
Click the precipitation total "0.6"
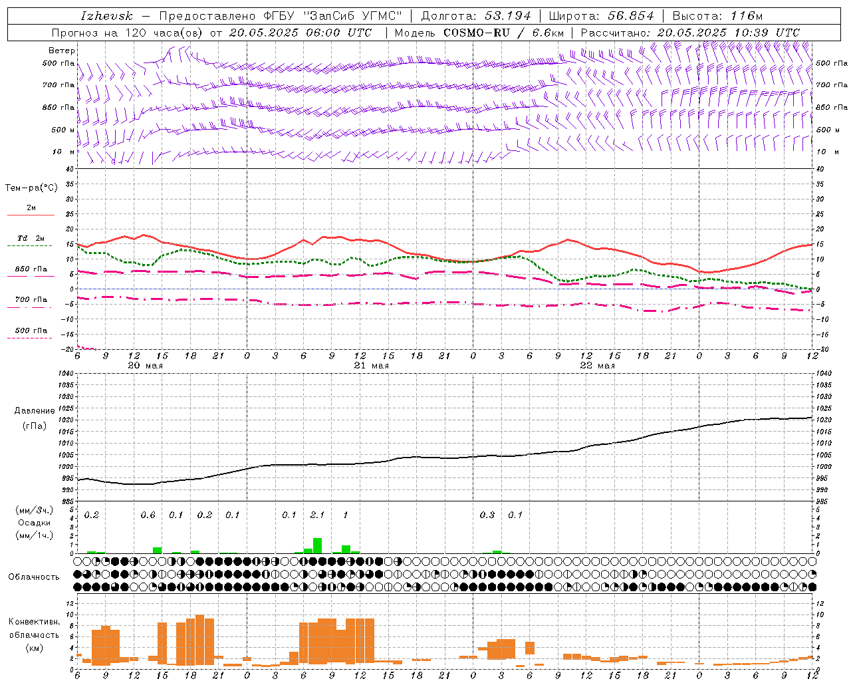pyautogui.click(x=148, y=515)
